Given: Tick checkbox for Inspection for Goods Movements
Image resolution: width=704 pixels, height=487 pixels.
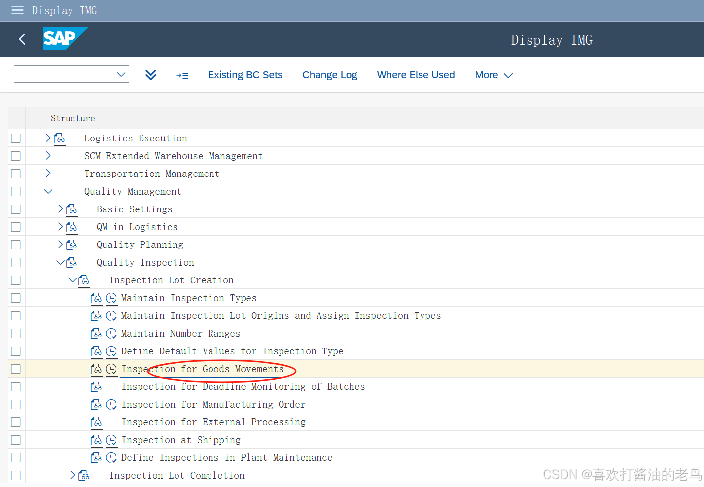Looking at the screenshot, I should [x=16, y=369].
